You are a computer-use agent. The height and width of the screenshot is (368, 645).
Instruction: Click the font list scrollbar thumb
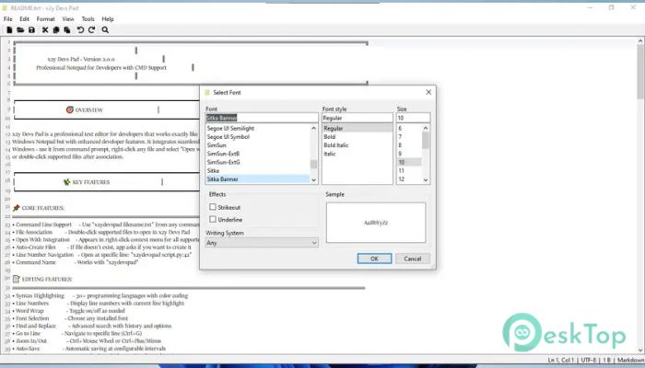pos(314,165)
